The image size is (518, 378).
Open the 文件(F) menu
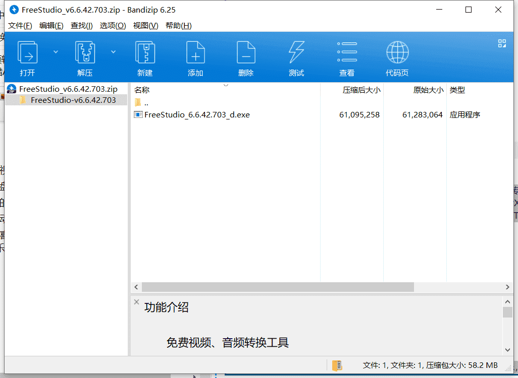tap(20, 25)
